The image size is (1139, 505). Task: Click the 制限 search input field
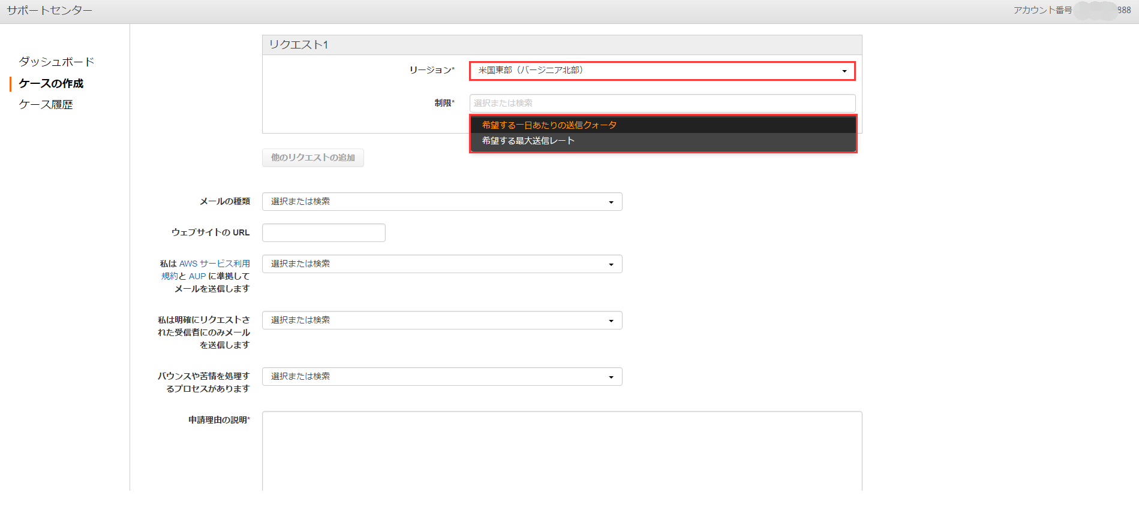[662, 103]
